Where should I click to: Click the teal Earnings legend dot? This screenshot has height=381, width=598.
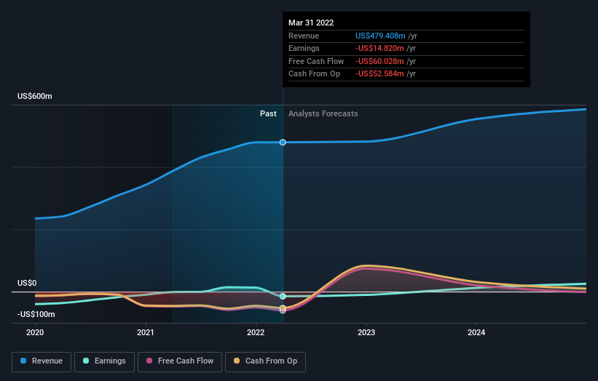(86, 361)
